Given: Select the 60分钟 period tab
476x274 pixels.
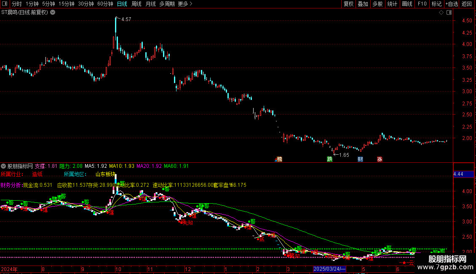Looking at the screenshot, I should (105, 4).
